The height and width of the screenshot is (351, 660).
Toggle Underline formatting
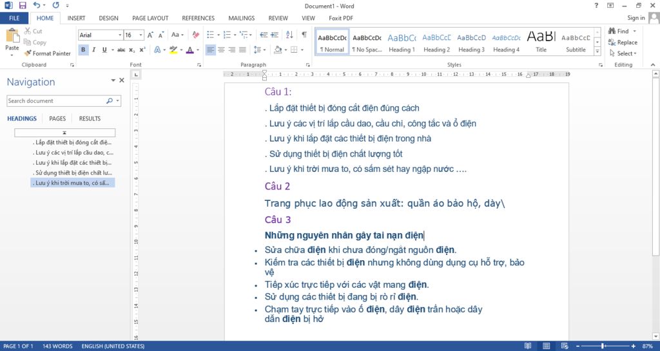point(104,50)
